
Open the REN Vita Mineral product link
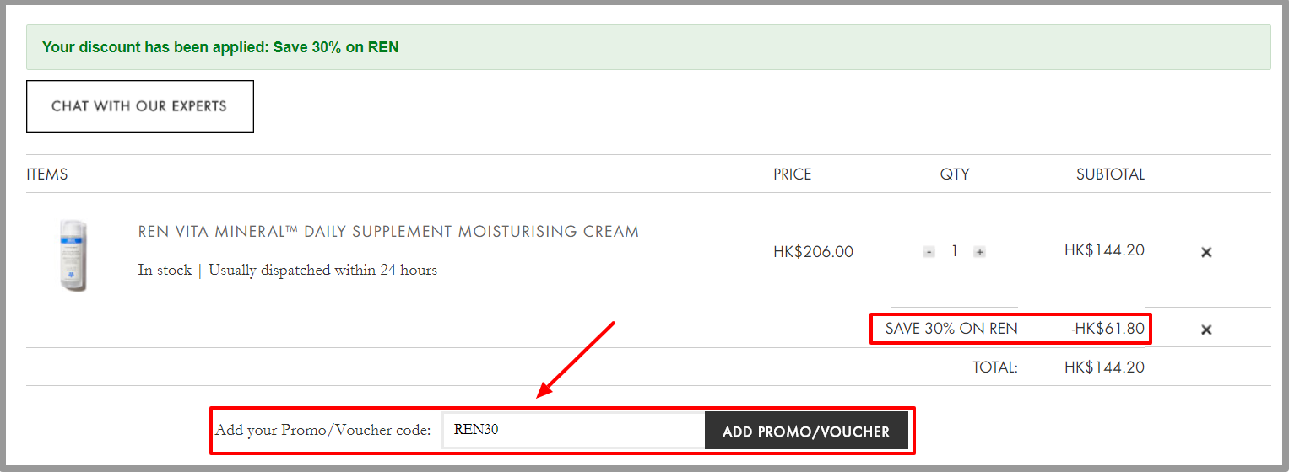[x=388, y=231]
